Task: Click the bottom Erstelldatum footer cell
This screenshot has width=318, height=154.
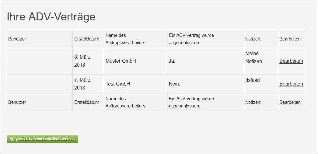Action: click(87, 102)
